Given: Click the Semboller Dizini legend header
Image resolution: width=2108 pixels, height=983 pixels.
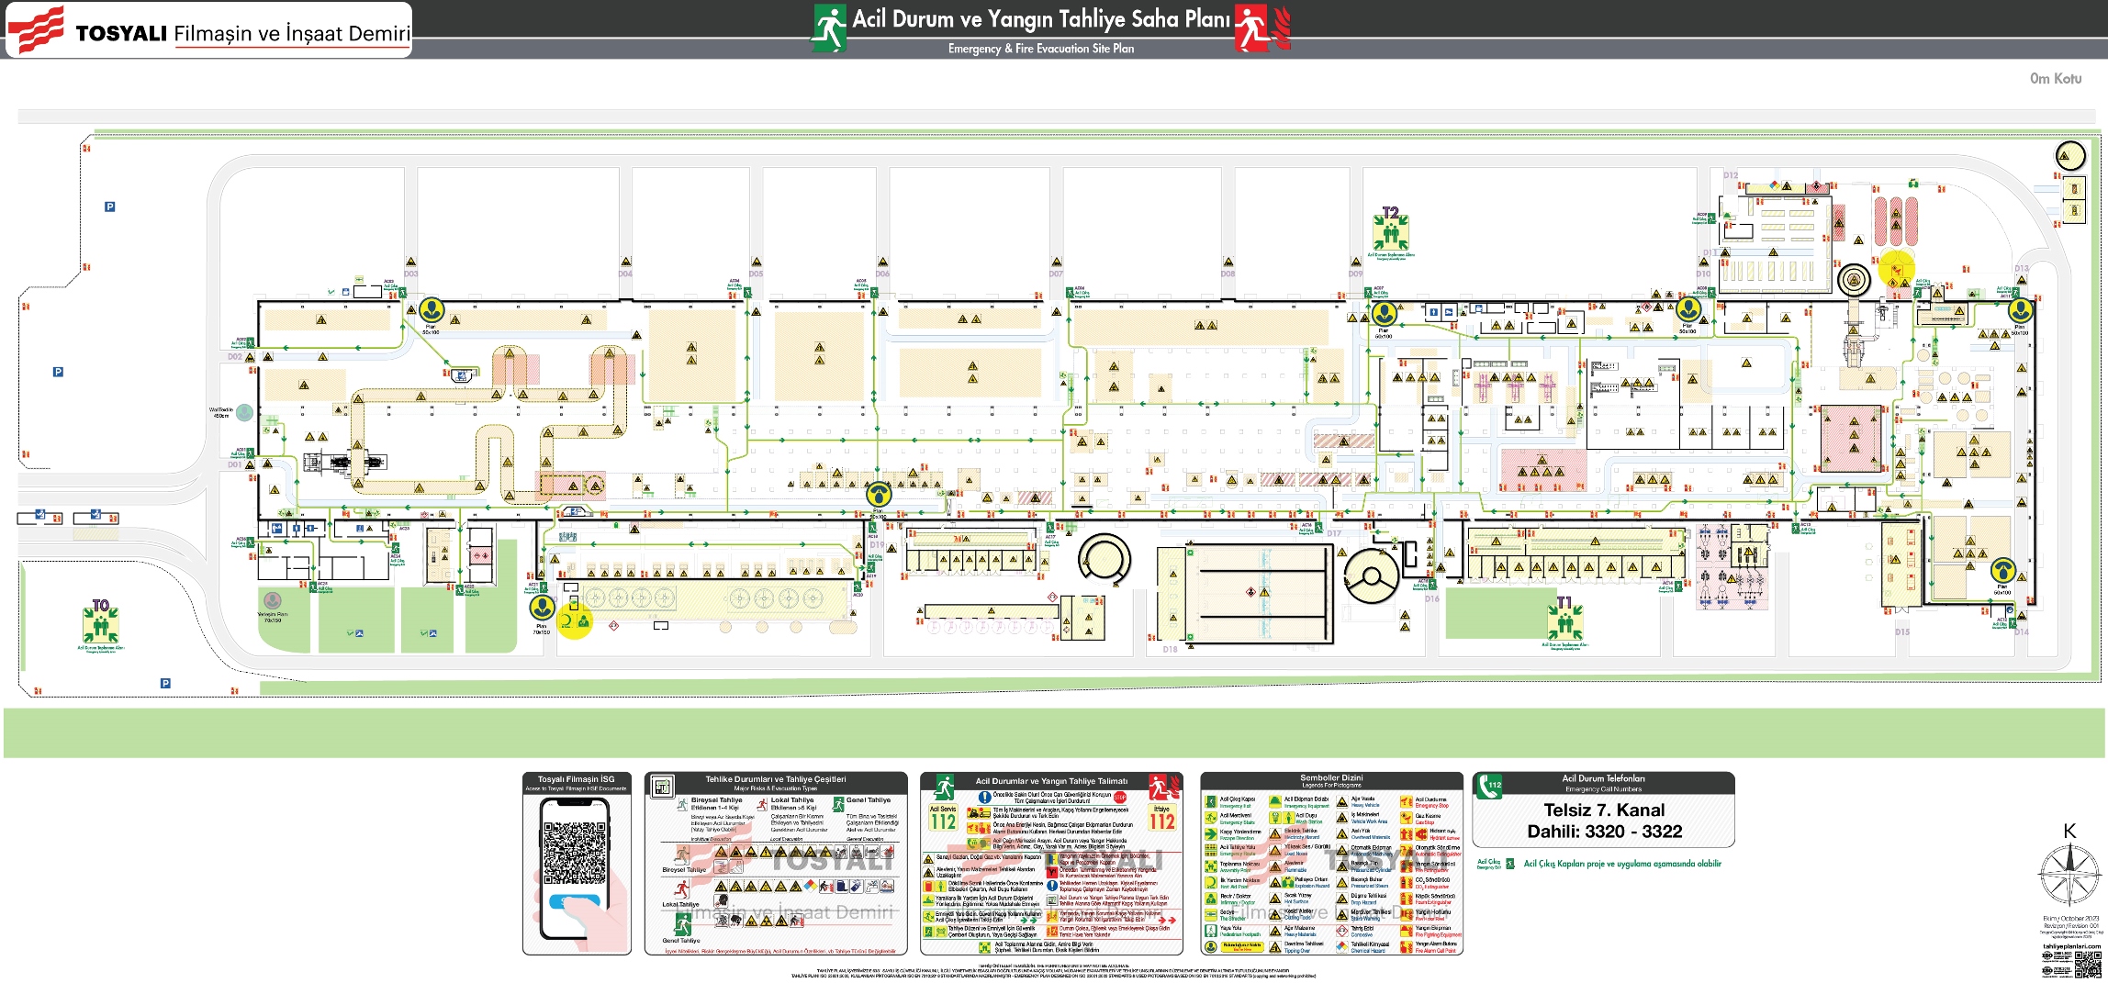Looking at the screenshot, I should tap(1330, 778).
